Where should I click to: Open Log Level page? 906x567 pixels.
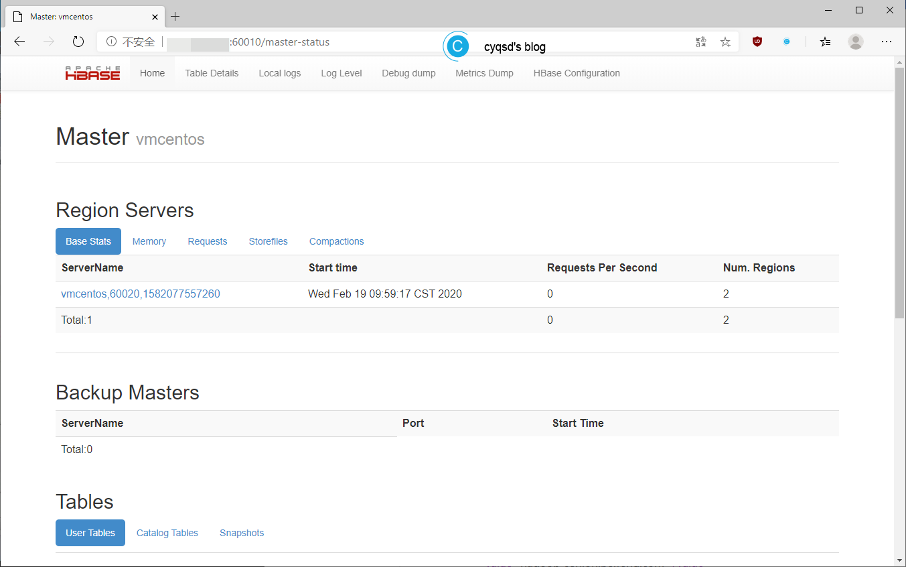(x=342, y=73)
